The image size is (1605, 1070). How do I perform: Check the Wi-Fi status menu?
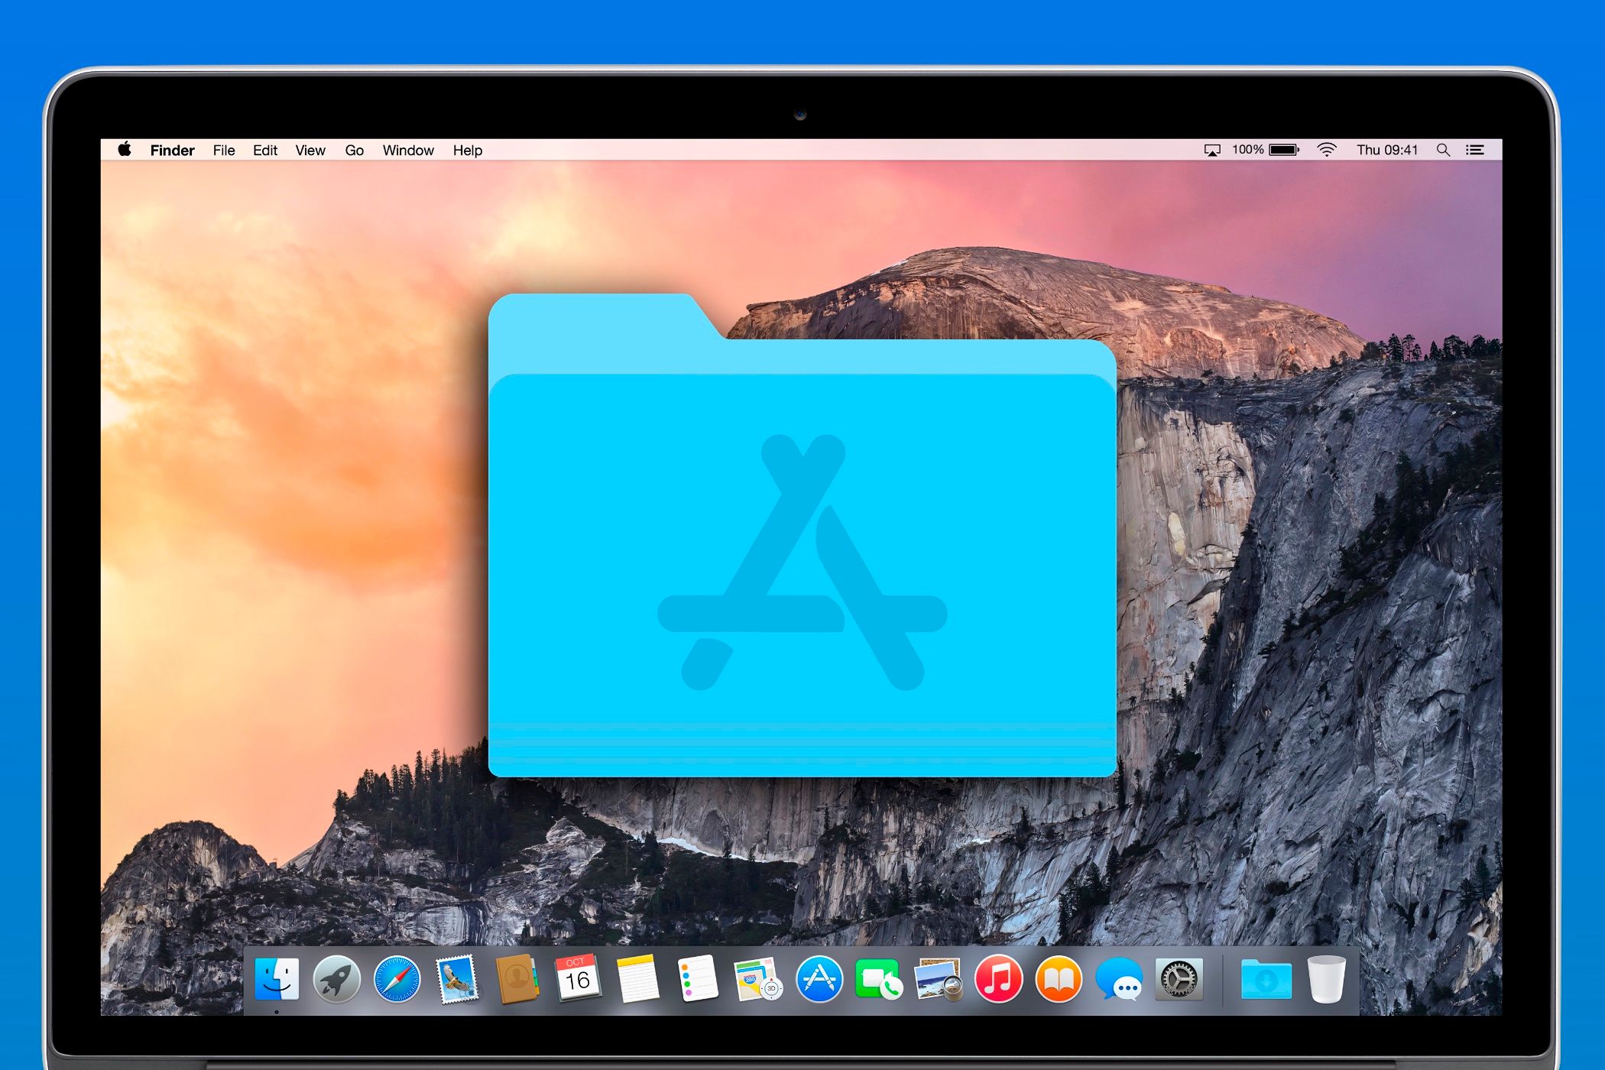tap(1328, 150)
